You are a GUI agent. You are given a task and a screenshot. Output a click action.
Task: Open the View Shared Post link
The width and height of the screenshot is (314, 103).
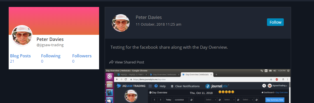[129, 62]
